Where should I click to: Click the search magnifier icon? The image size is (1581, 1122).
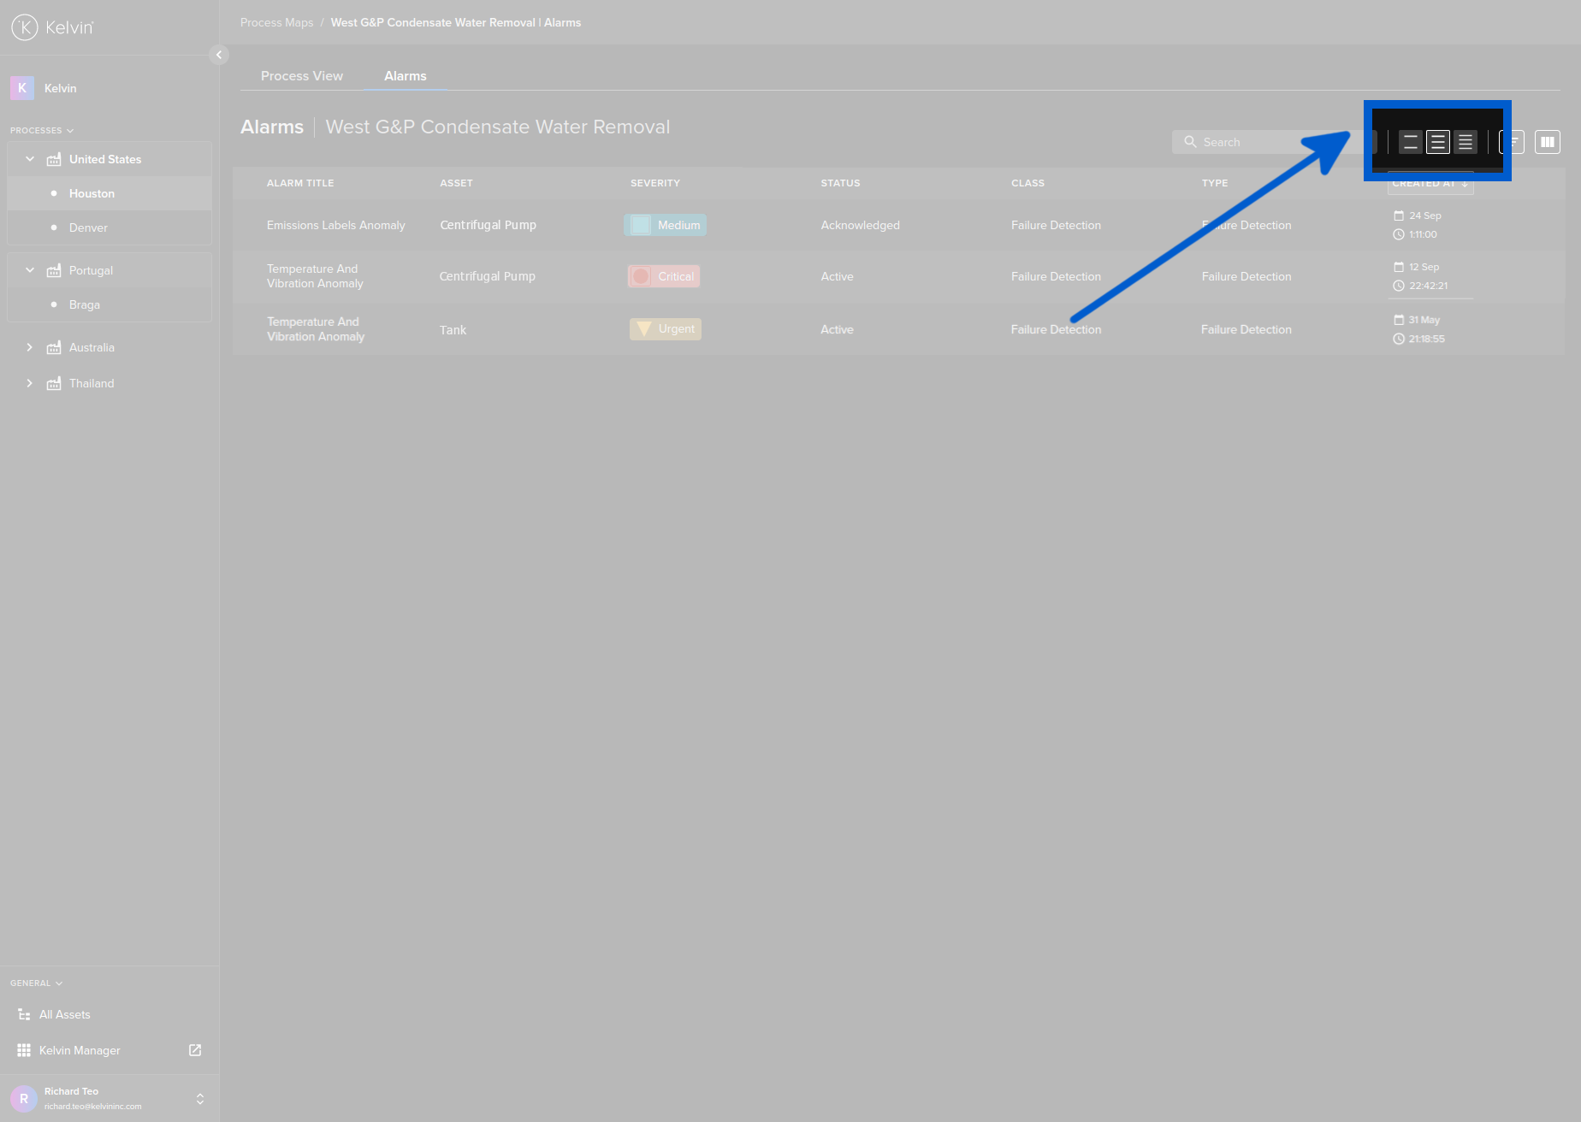(x=1190, y=142)
